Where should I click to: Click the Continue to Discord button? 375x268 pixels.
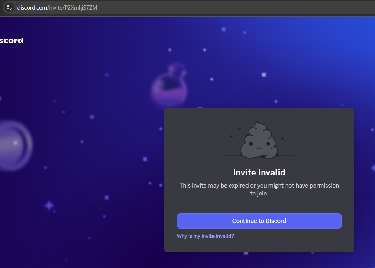(259, 221)
